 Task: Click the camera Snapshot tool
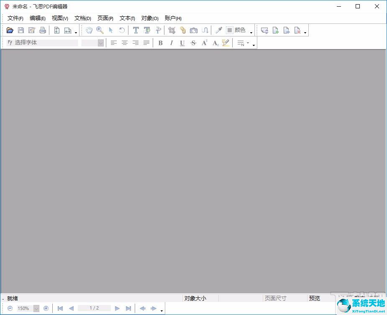click(x=193, y=30)
